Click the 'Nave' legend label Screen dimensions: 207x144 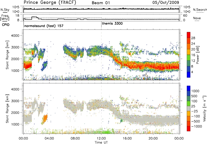tap(197, 18)
